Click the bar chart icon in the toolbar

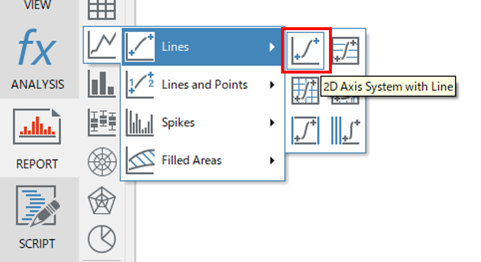[x=102, y=84]
